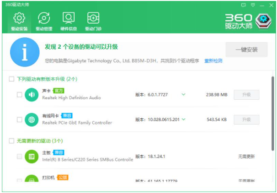Expand version dropdown for 6.0.1.7727

point(184,95)
